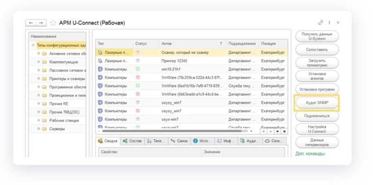
Task: Open the Ауди... audit tab
Action: 250,141
